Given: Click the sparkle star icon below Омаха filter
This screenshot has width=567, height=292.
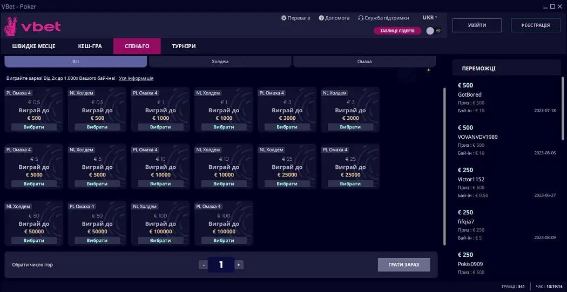Looking at the screenshot, I should [x=429, y=70].
